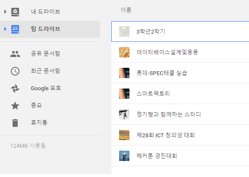Select the 데이터베이스설계및응용 row
This screenshot has height=177, width=249.
180,52
